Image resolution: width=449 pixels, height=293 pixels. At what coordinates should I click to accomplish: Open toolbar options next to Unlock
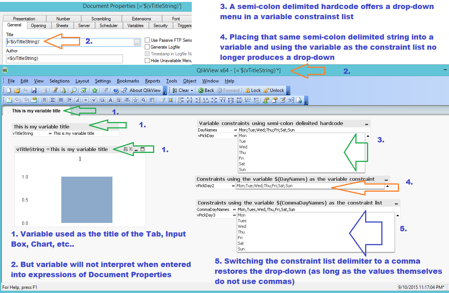pos(288,91)
